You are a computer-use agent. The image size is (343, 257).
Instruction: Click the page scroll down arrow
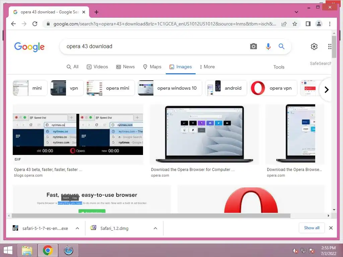334,210
